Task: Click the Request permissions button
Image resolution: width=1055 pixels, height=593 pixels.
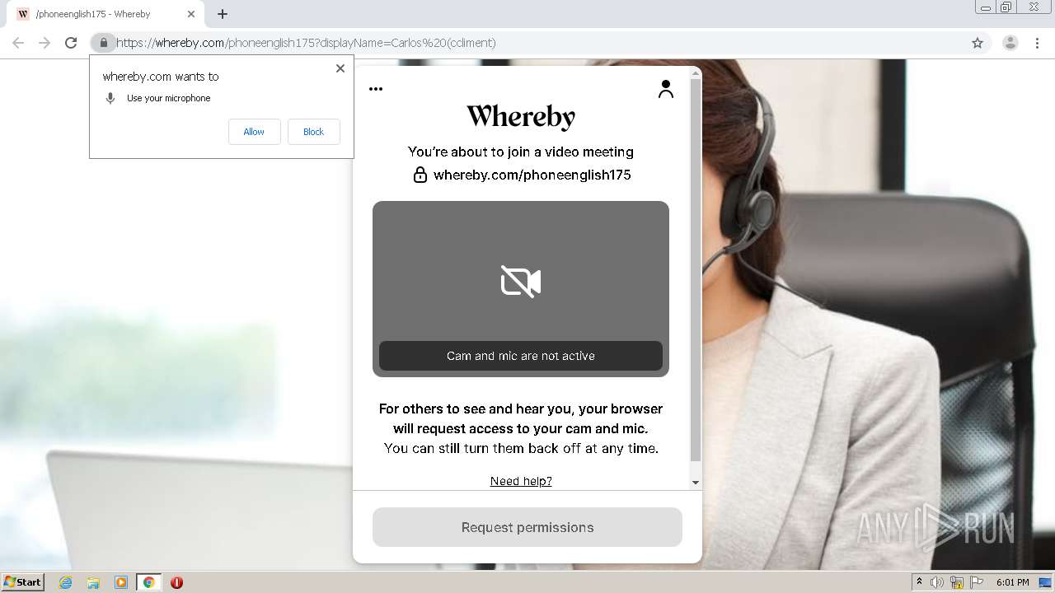Action: (x=527, y=527)
